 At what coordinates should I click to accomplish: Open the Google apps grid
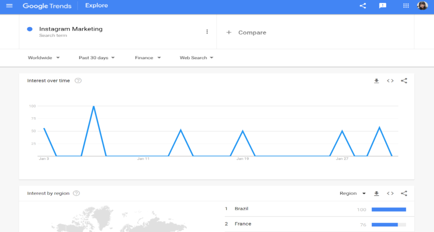point(406,6)
